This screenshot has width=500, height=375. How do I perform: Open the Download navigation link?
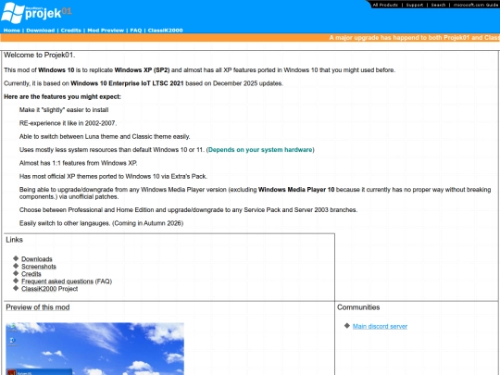pos(41,31)
